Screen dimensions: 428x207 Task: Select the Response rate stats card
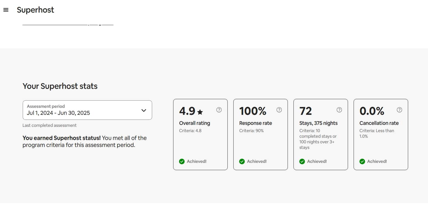coord(260,134)
